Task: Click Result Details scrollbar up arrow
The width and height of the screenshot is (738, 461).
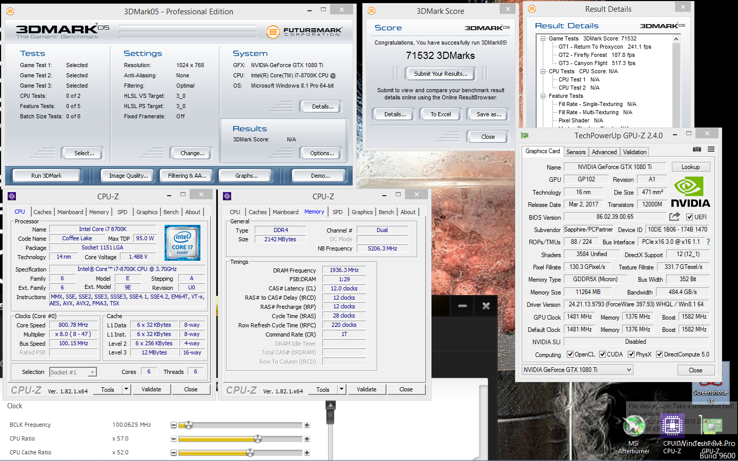Action: (x=676, y=39)
